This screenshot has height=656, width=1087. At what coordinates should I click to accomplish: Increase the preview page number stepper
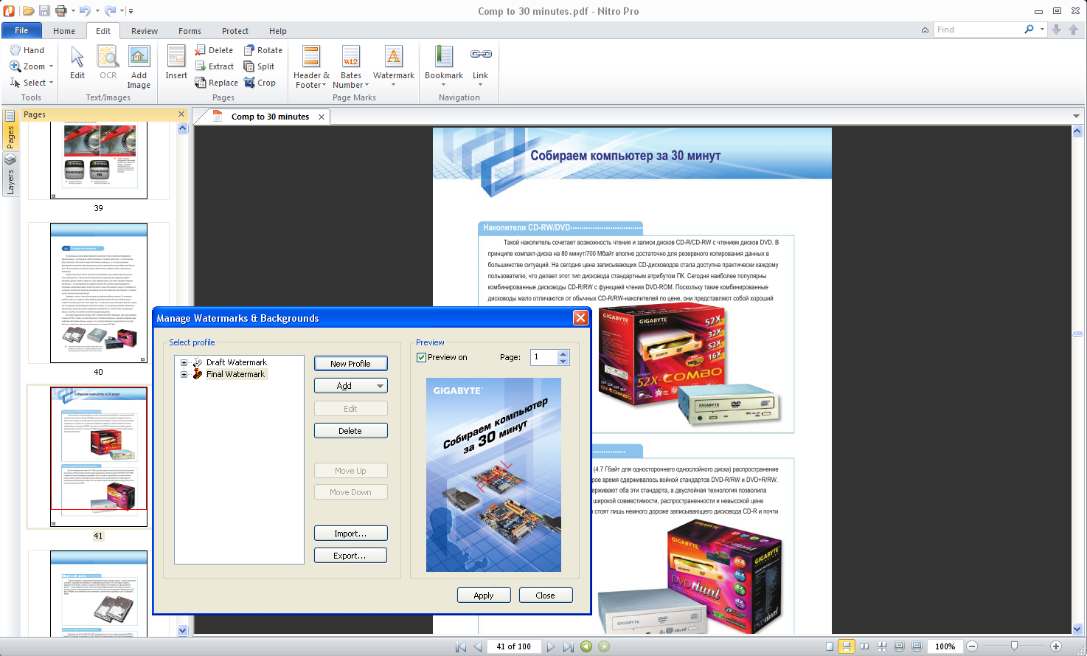tap(563, 353)
